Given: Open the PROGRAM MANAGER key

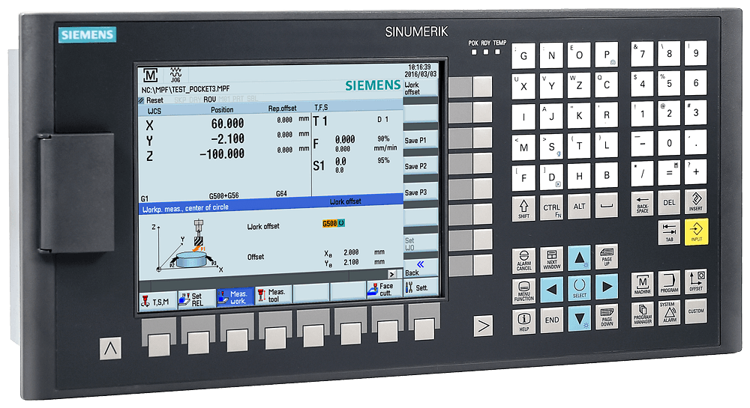Looking at the screenshot, I should pyautogui.click(x=643, y=314).
